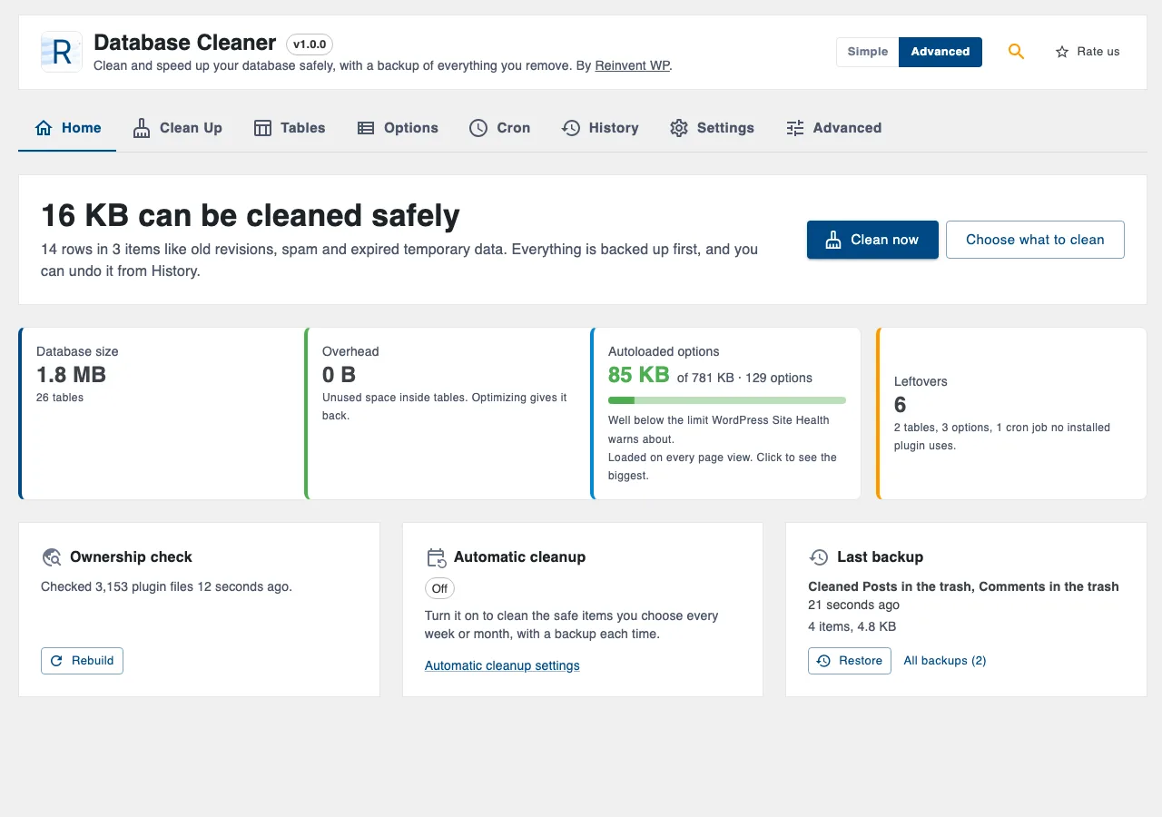Click Rate us link text

[x=1098, y=52]
